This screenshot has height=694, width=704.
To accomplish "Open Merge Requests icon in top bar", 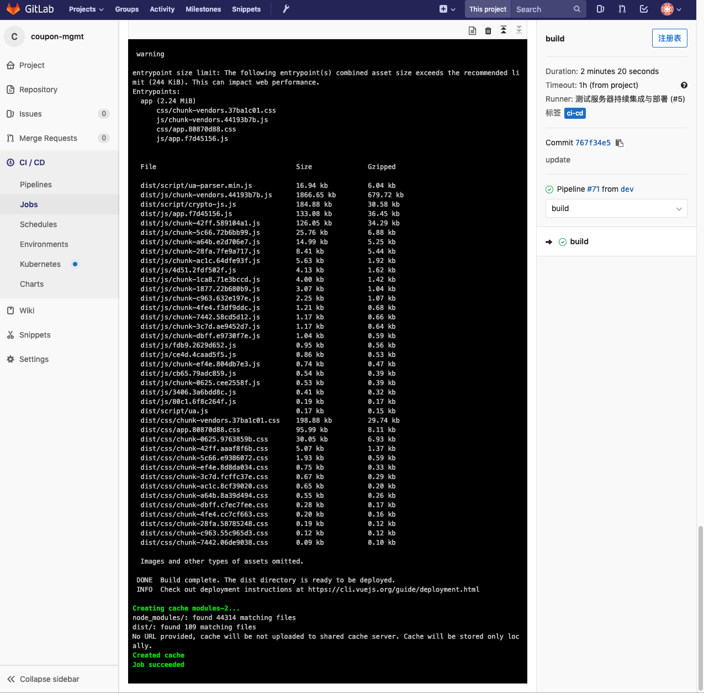I will coord(622,9).
